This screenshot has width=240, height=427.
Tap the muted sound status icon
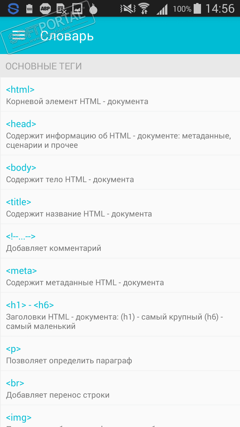click(127, 8)
